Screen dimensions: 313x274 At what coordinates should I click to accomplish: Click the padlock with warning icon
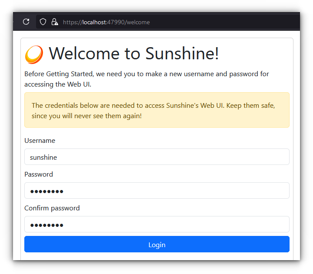click(x=54, y=22)
